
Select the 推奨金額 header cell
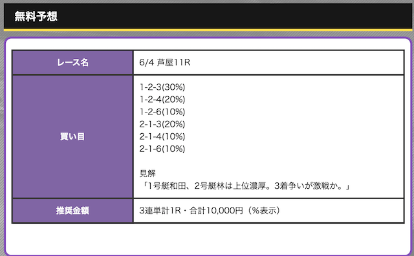[72, 211]
